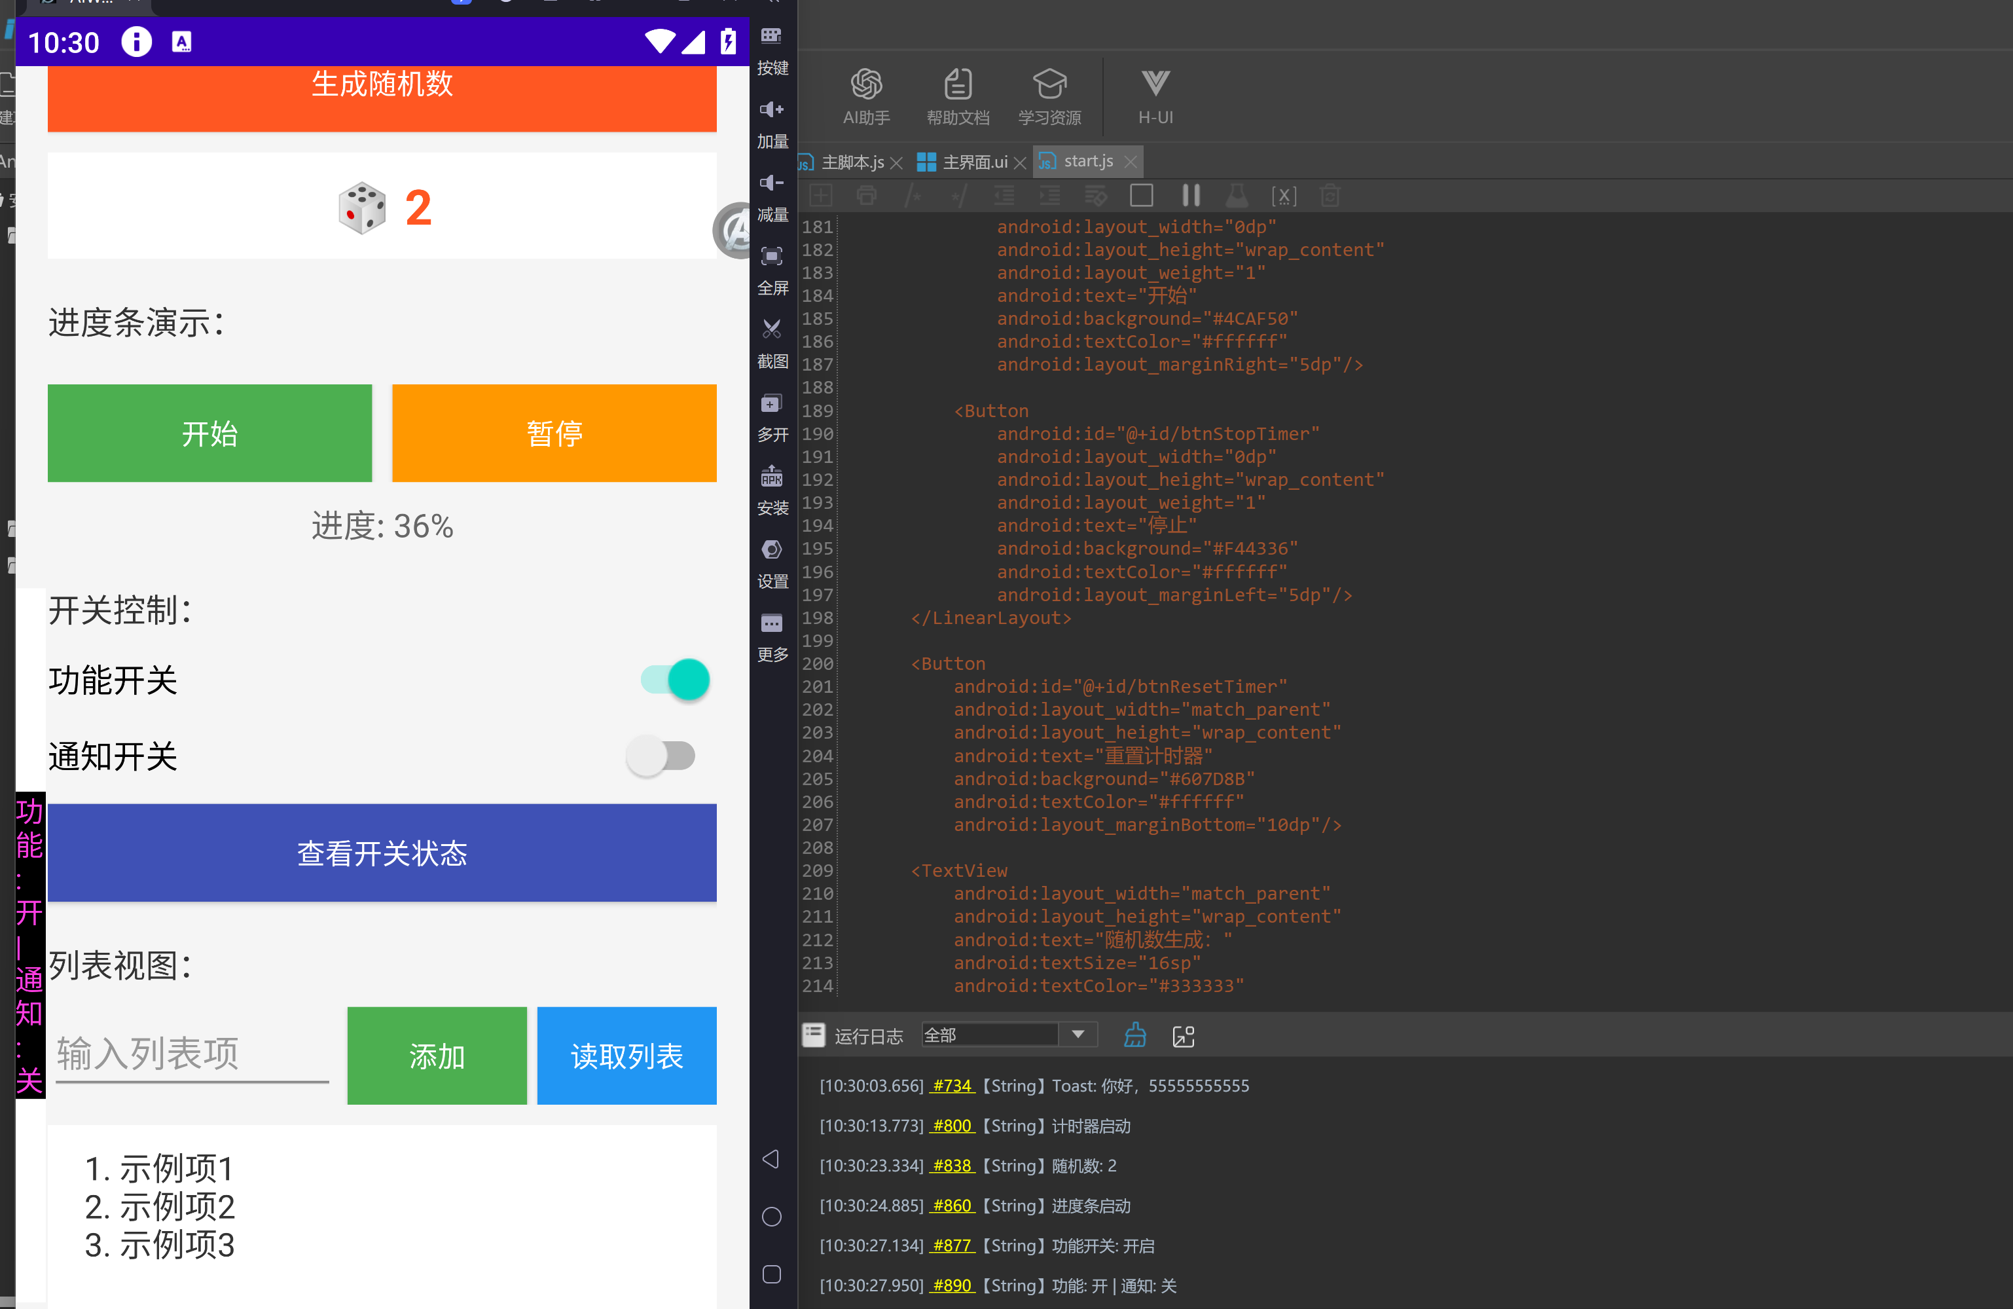Click the floating Avengers logo button
2013x1309 pixels.
click(x=733, y=230)
